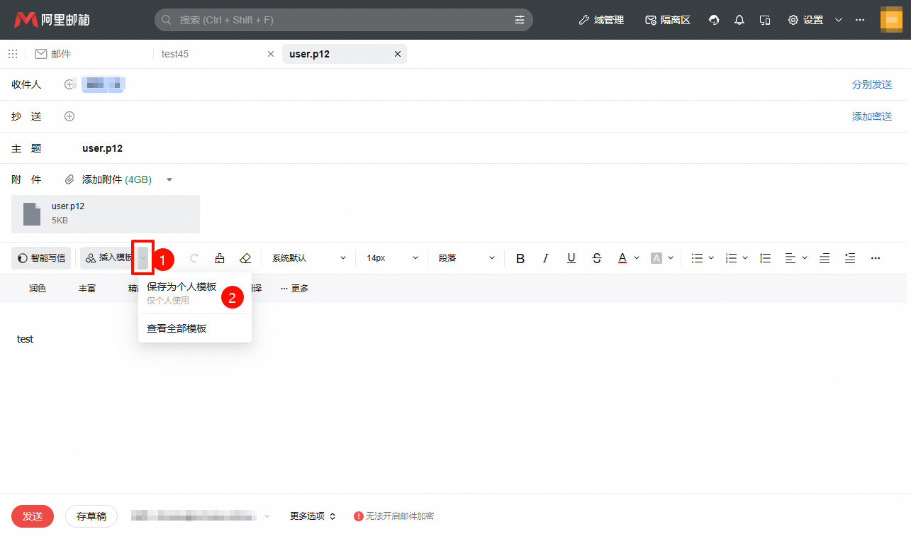Image resolution: width=911 pixels, height=539 pixels.
Task: Toggle strikethrough formatting
Action: (x=597, y=258)
